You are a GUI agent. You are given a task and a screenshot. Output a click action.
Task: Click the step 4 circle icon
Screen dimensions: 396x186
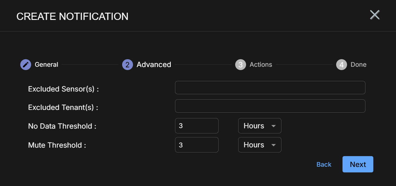pyautogui.click(x=341, y=65)
